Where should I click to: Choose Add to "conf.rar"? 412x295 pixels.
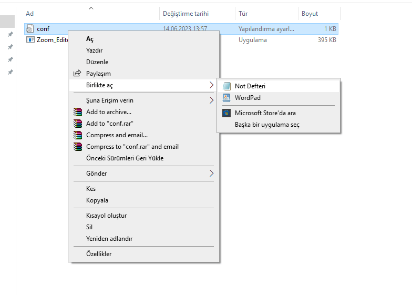pyautogui.click(x=144, y=123)
